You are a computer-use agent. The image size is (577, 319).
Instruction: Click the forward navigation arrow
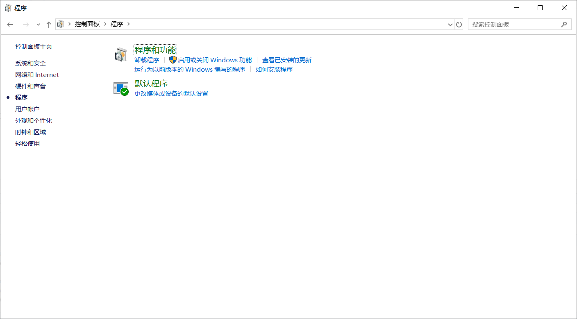[x=26, y=25]
